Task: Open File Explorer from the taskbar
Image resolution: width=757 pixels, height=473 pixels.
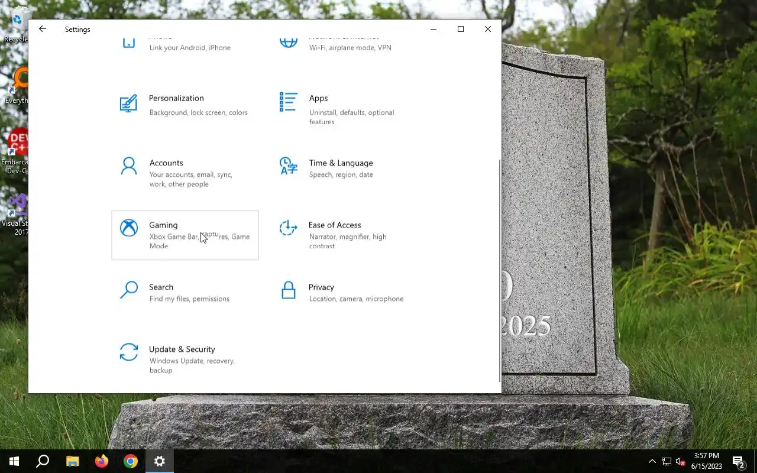Action: tap(72, 461)
